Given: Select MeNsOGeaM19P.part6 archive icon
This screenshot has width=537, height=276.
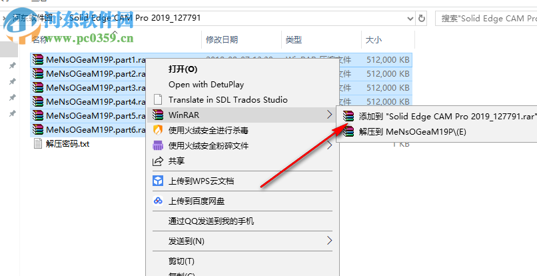Looking at the screenshot, I should click(x=38, y=130).
